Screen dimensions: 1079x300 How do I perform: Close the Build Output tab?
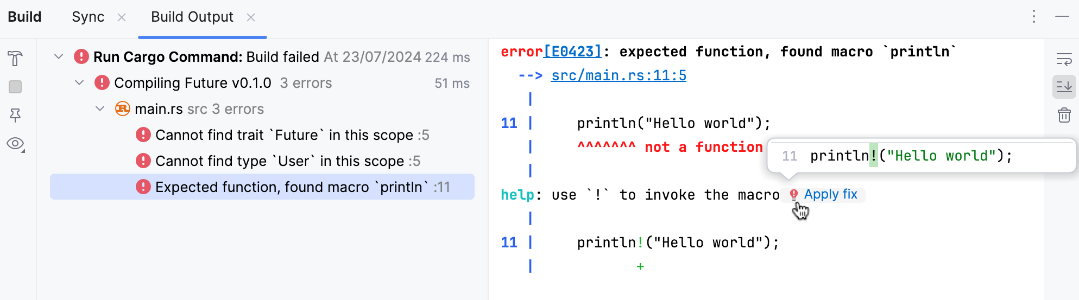pos(251,18)
